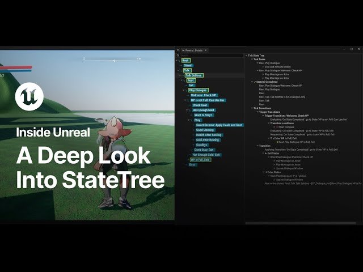Collapse the Tick State Tree log entry
Viewport: 363px width, 272px height.
click(247, 56)
